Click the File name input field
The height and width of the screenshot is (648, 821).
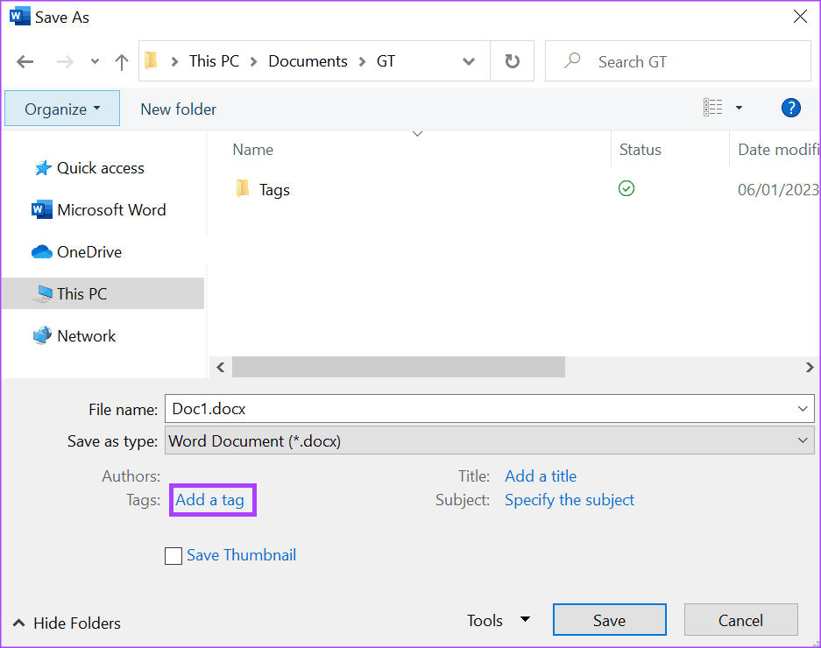489,408
